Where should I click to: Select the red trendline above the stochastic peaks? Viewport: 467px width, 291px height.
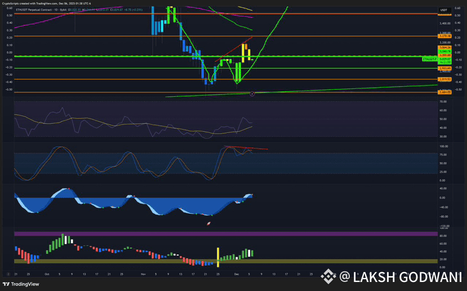click(246, 147)
